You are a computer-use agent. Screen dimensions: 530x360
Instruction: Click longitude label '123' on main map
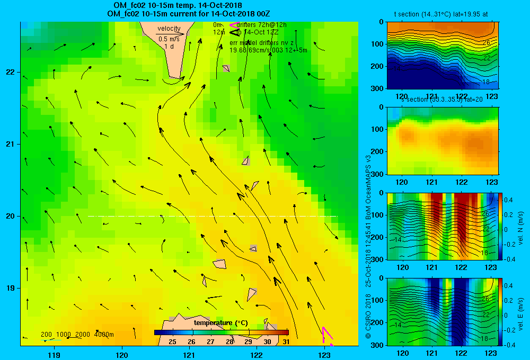(x=324, y=355)
